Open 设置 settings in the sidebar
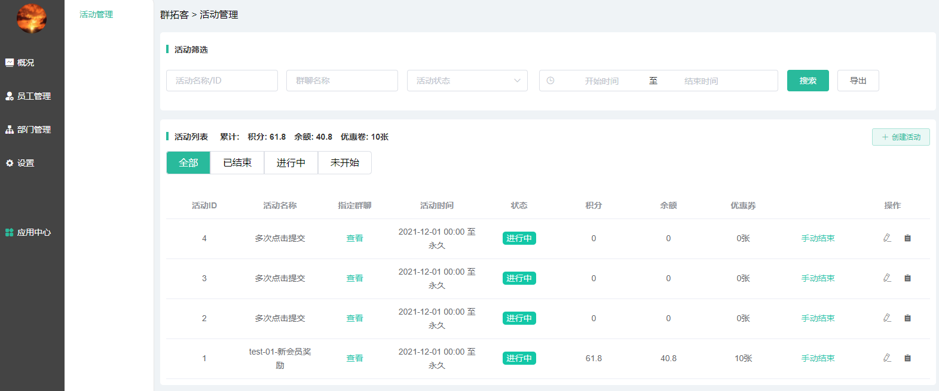Viewport: 939px width, 391px height. [26, 163]
